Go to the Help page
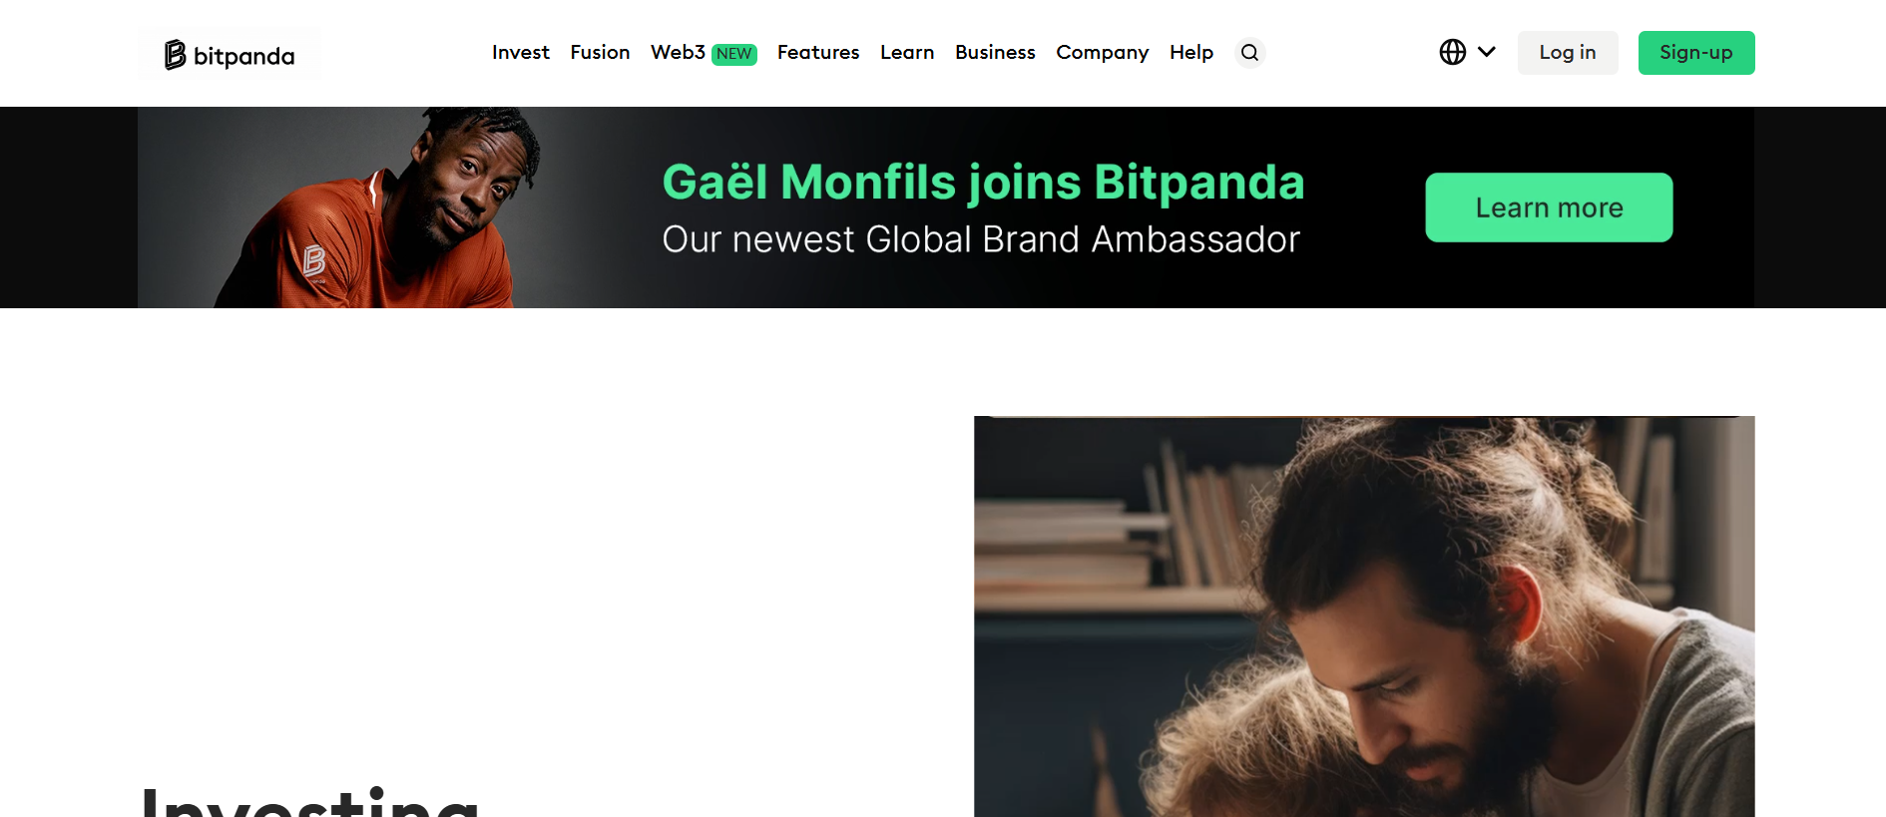Viewport: 1886px width, 817px height. click(x=1191, y=52)
